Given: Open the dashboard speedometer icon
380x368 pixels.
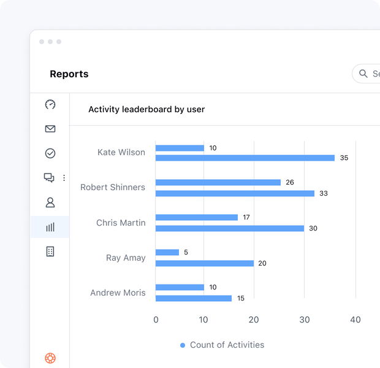Looking at the screenshot, I should click(50, 104).
